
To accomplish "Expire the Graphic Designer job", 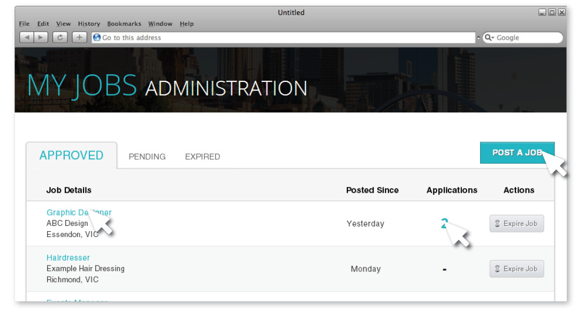I will click(x=516, y=224).
